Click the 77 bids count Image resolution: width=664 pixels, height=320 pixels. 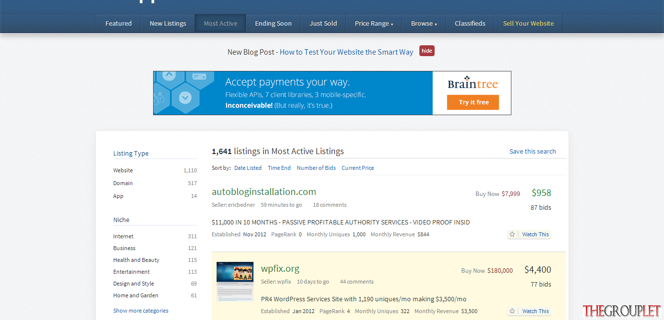coord(541,284)
